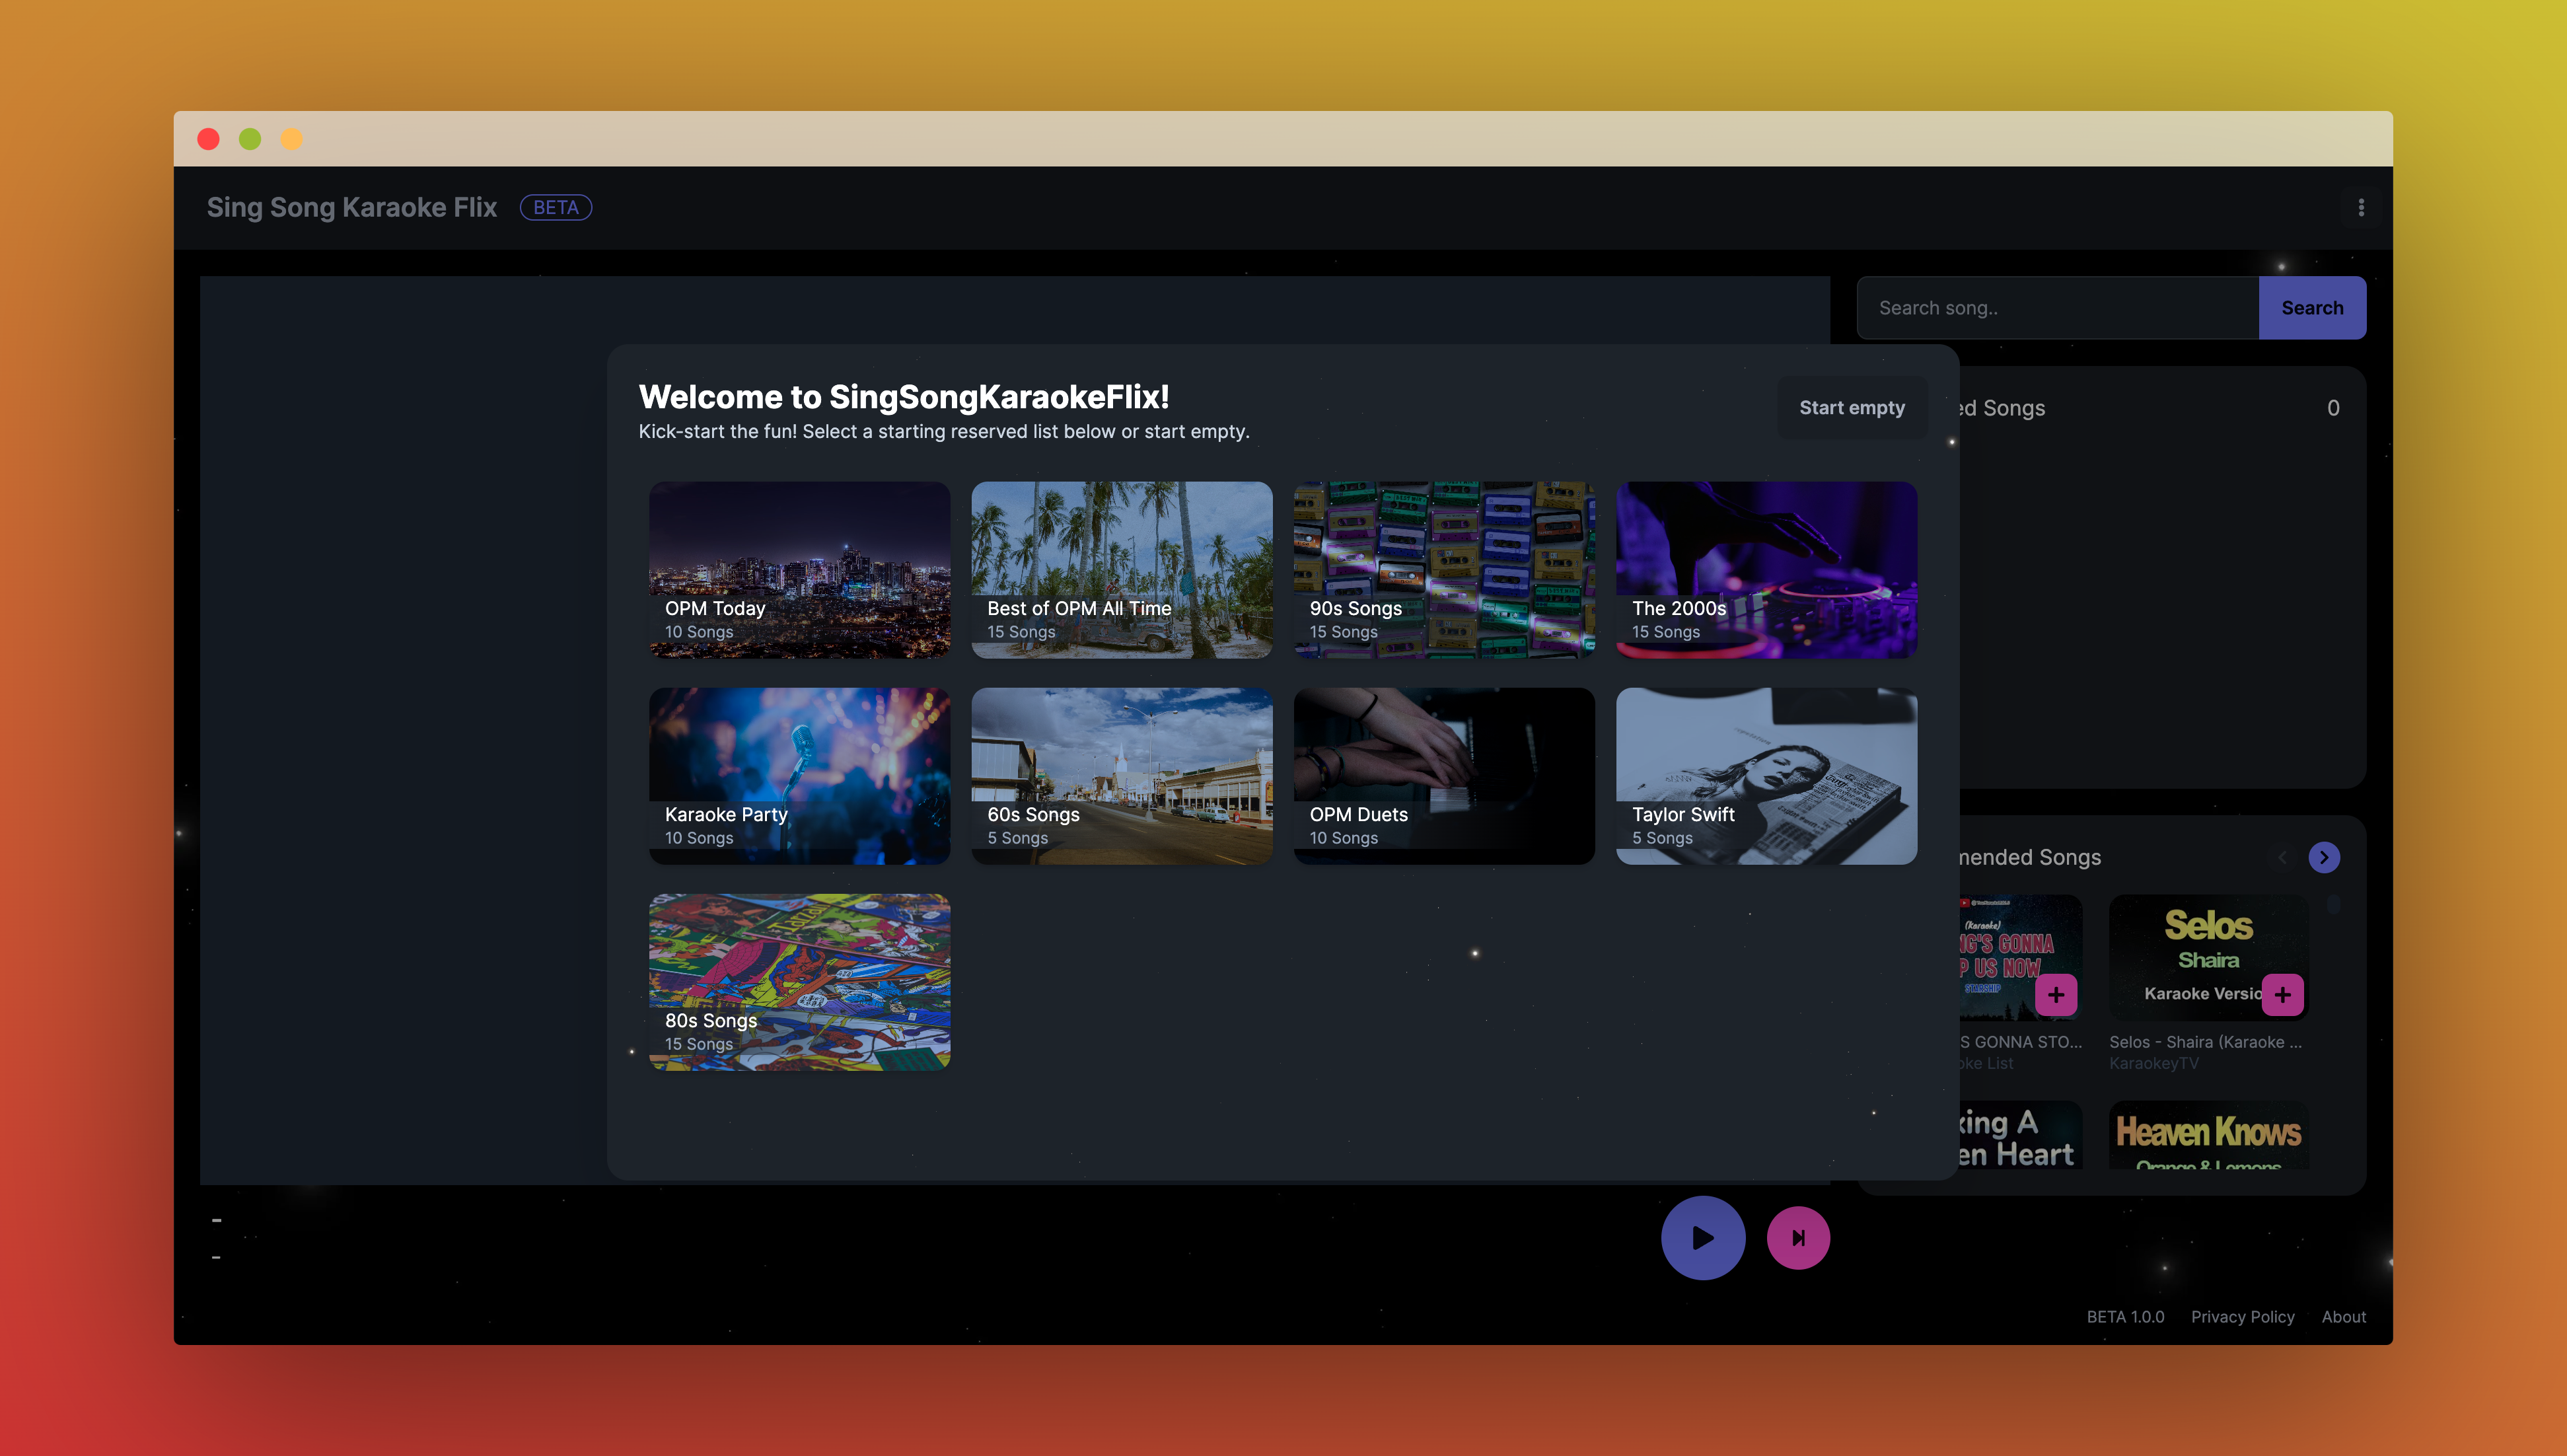Viewport: 2567px width, 1456px height.
Task: Click the Search button
Action: pos(2311,308)
